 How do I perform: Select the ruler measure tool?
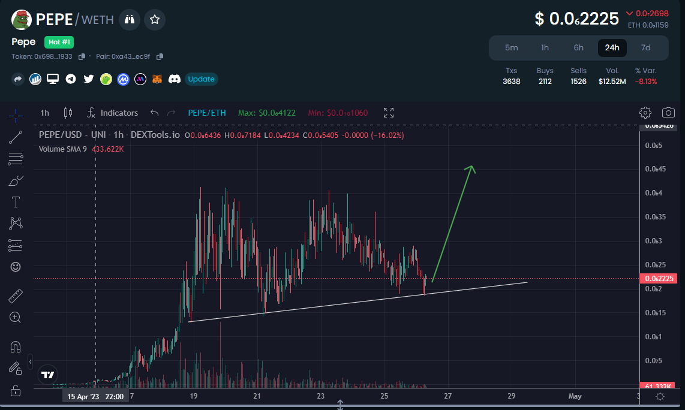click(x=16, y=296)
